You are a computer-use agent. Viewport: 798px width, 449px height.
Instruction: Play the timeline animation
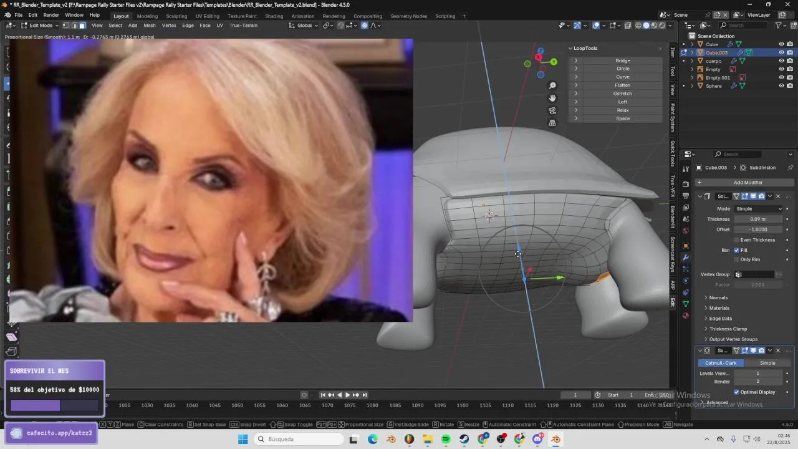(347, 395)
